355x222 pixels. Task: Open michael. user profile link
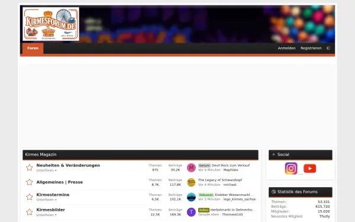click(x=230, y=185)
